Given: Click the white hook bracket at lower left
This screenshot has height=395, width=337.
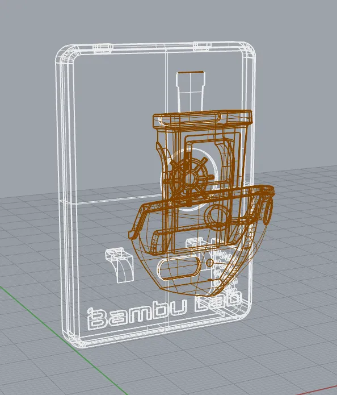Looking at the screenshot, I should 120,264.
